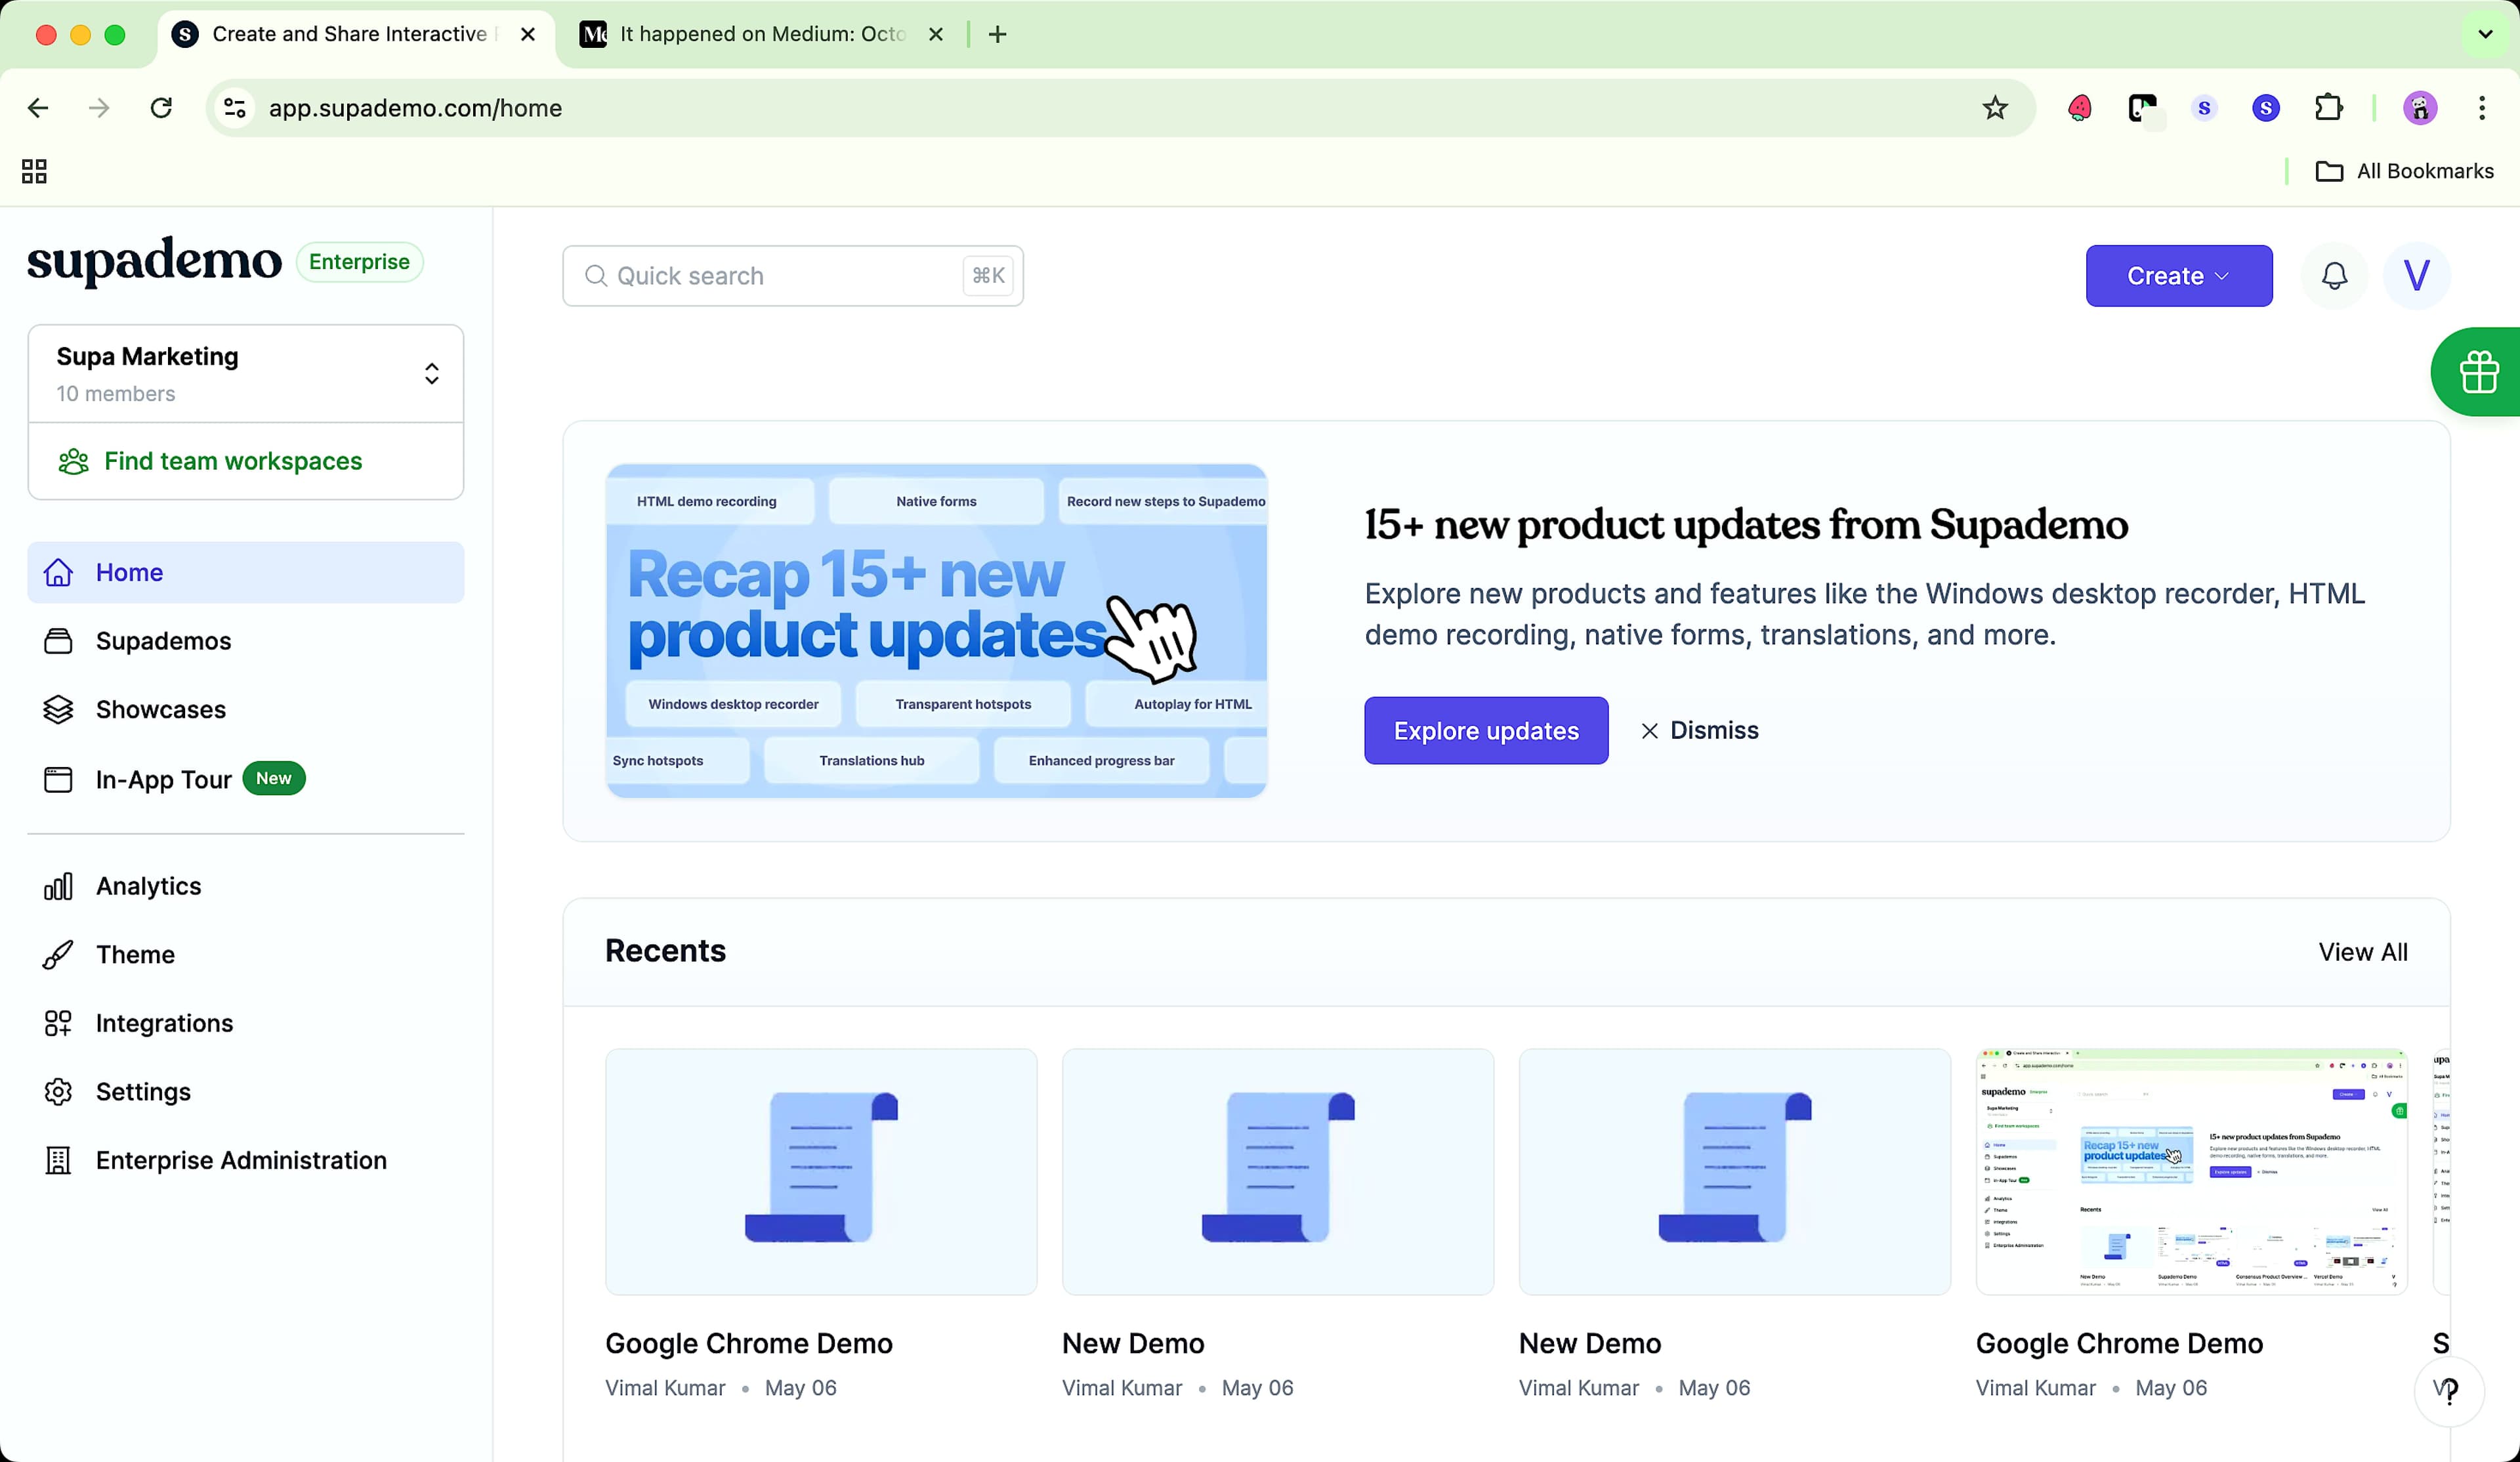Click the Recents section heading
Screen dimensions: 2520x1462
click(x=665, y=951)
